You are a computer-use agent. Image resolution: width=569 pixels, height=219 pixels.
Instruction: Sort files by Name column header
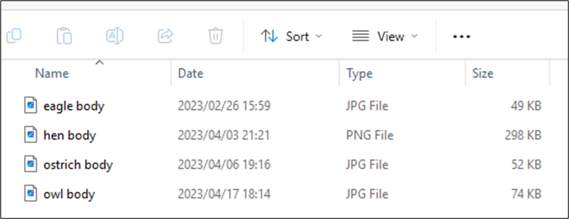point(52,73)
